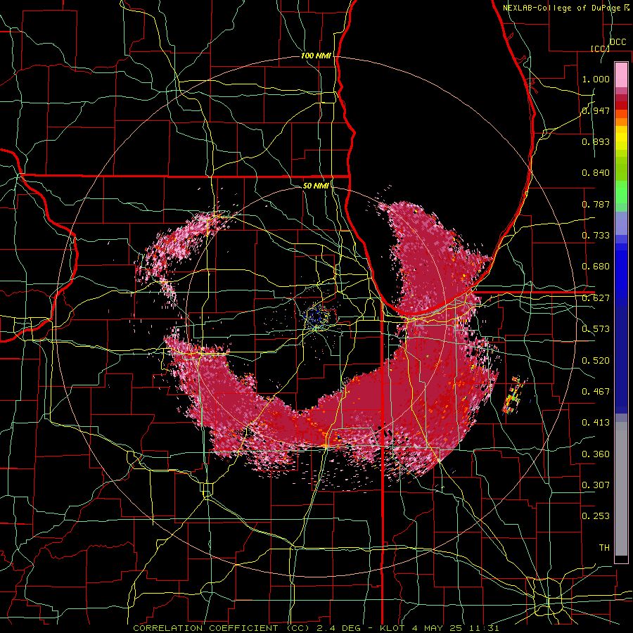633x633 pixels.
Task: Click the 0.733 legend value
Action: (x=596, y=236)
